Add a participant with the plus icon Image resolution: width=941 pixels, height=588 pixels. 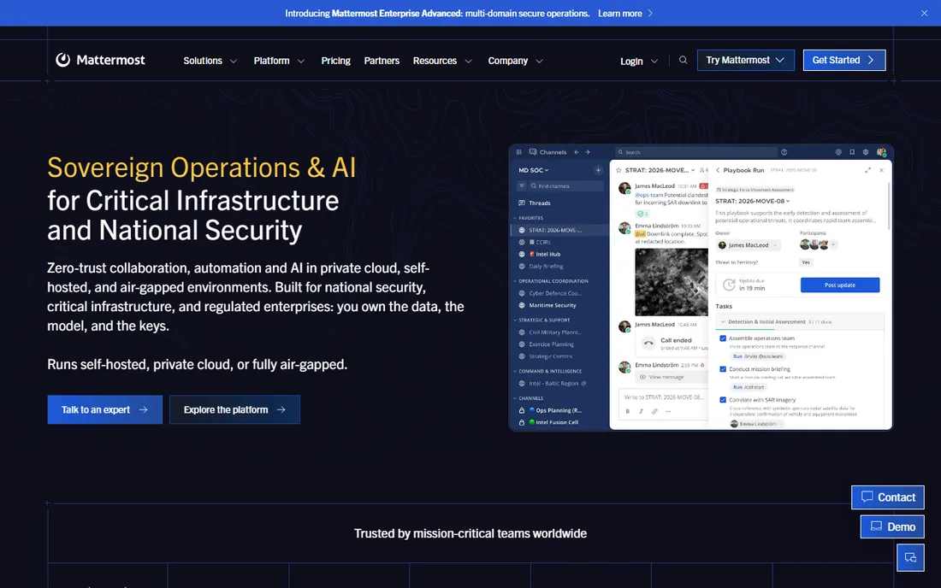coord(833,244)
